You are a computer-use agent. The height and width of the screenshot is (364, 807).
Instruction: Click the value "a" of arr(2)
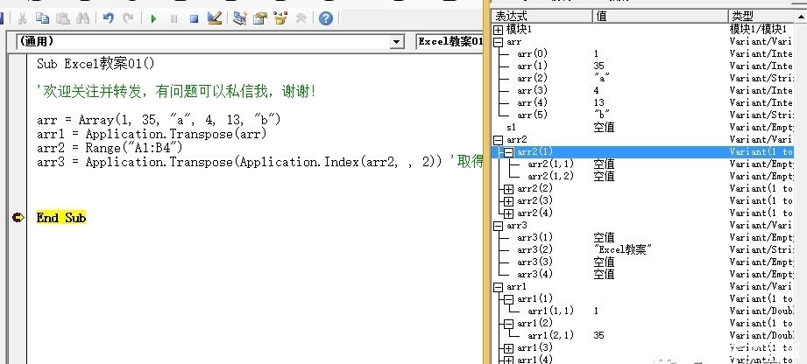602,78
